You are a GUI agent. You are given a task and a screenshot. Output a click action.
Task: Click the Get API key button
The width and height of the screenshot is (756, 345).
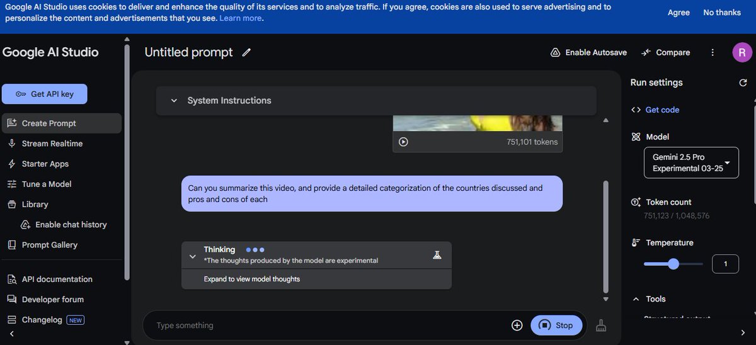(x=45, y=94)
